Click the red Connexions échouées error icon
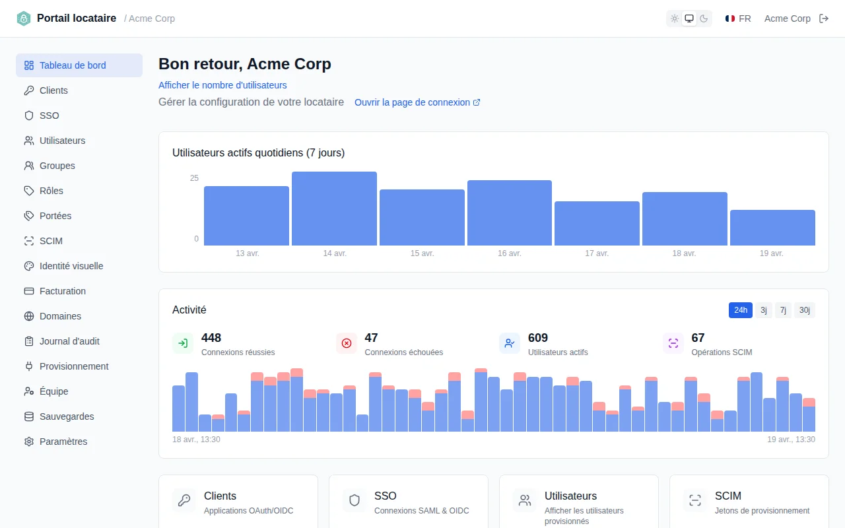The width and height of the screenshot is (845, 528). tap(347, 343)
